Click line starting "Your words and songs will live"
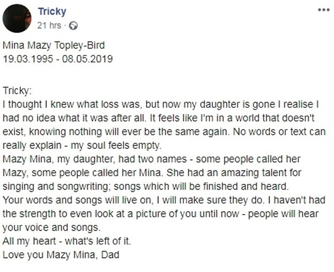 (163, 200)
